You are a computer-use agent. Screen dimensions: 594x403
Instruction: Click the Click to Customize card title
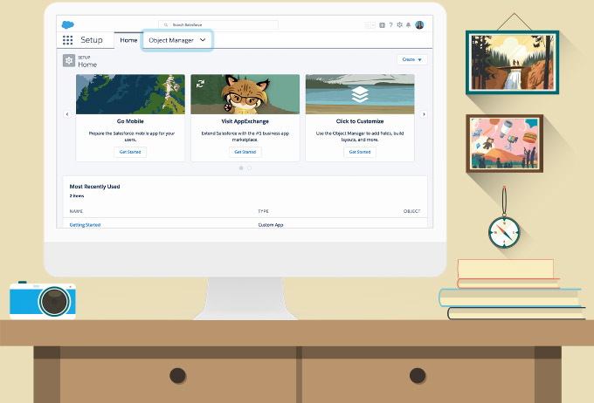tap(360, 121)
